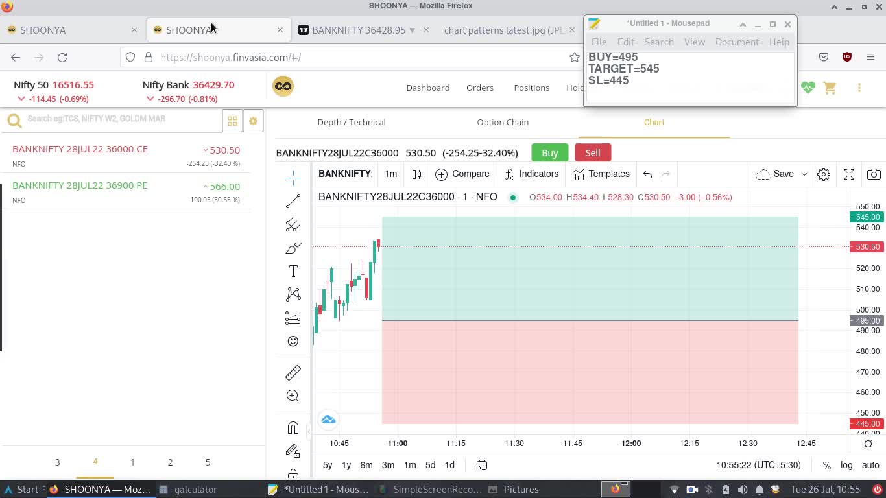This screenshot has height=498, width=886.
Task: Set chart range to 5y
Action: coord(328,465)
